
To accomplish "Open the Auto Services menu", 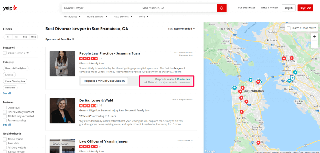I will click(123, 17).
